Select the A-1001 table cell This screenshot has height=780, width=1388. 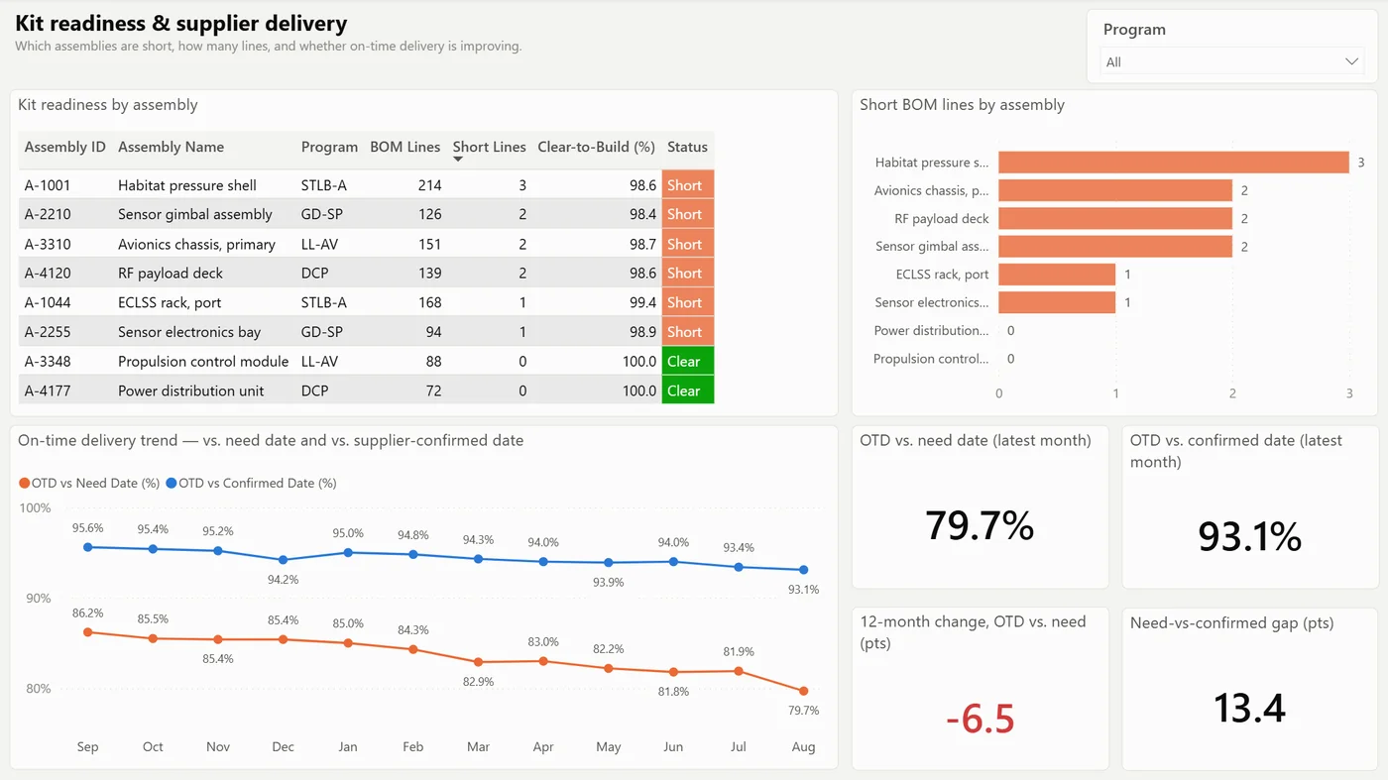(x=48, y=185)
